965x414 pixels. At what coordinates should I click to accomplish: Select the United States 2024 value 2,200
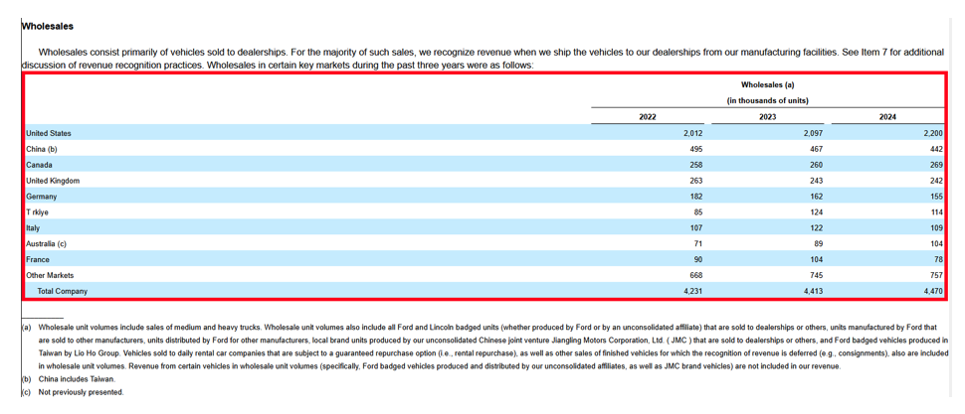[x=932, y=133]
